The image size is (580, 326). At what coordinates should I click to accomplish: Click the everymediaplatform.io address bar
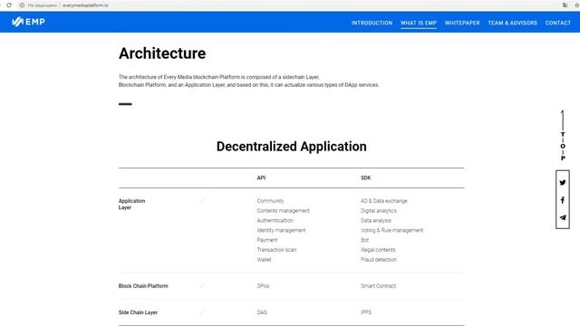[x=85, y=5]
